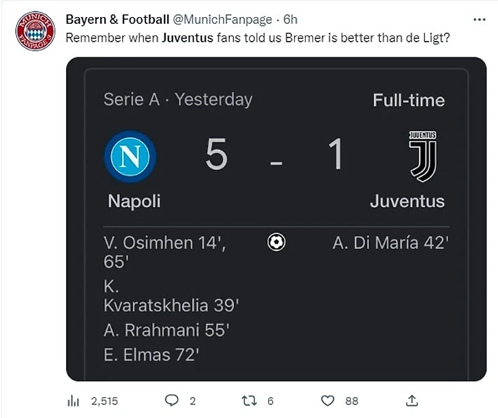
Task: Click the Serie A · Yesterday heading
Action: (x=178, y=100)
